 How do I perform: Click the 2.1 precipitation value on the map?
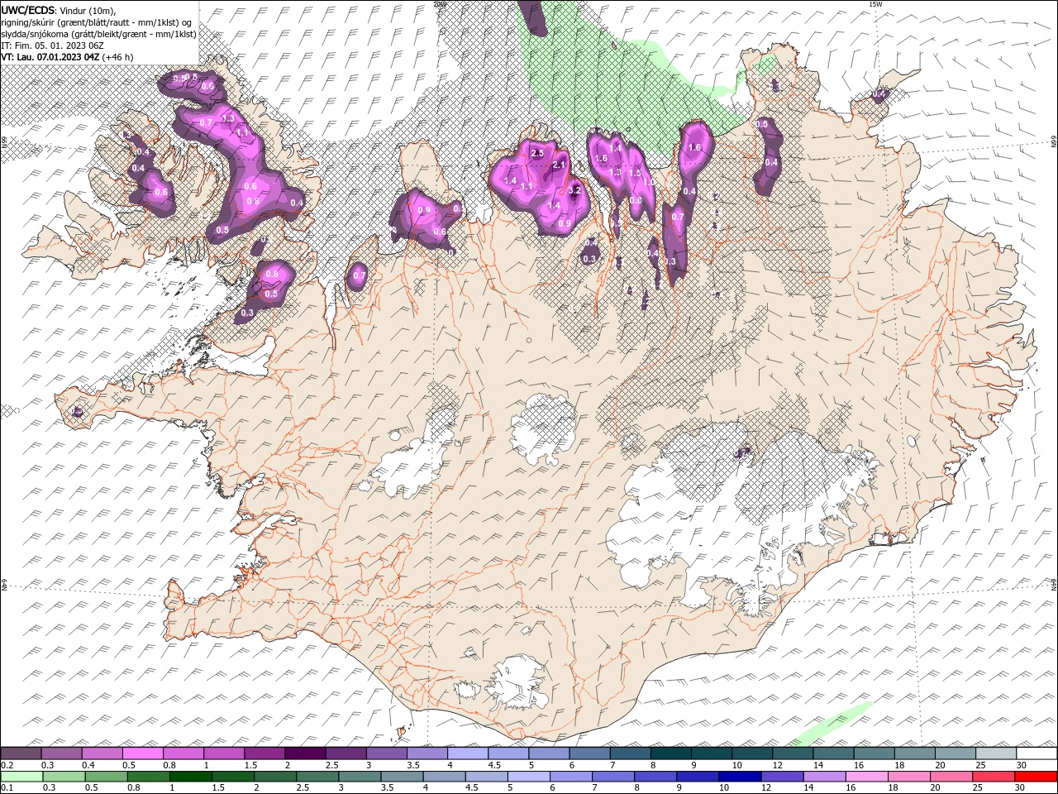pyautogui.click(x=558, y=165)
